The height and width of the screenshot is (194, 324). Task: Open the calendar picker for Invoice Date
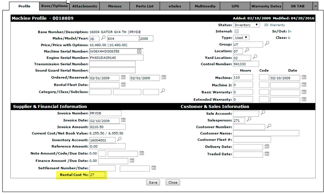pos(123,121)
